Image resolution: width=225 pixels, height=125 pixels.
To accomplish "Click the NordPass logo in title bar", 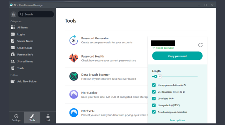I will click(11, 5).
